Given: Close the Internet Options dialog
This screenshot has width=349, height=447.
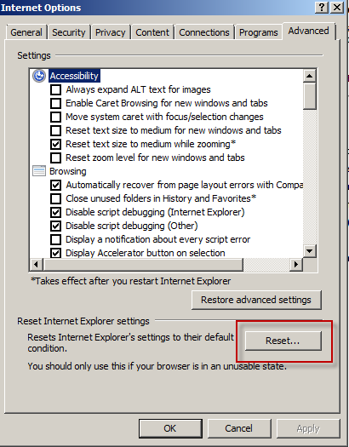Looking at the screenshot, I should tap(336, 8).
